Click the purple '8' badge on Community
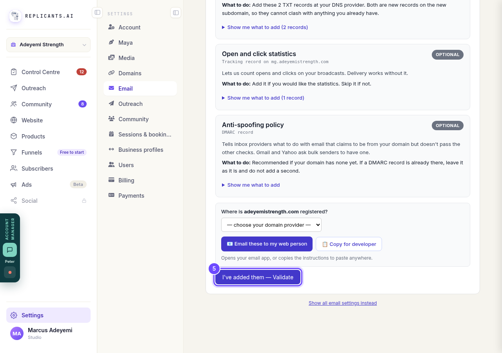 (82, 104)
